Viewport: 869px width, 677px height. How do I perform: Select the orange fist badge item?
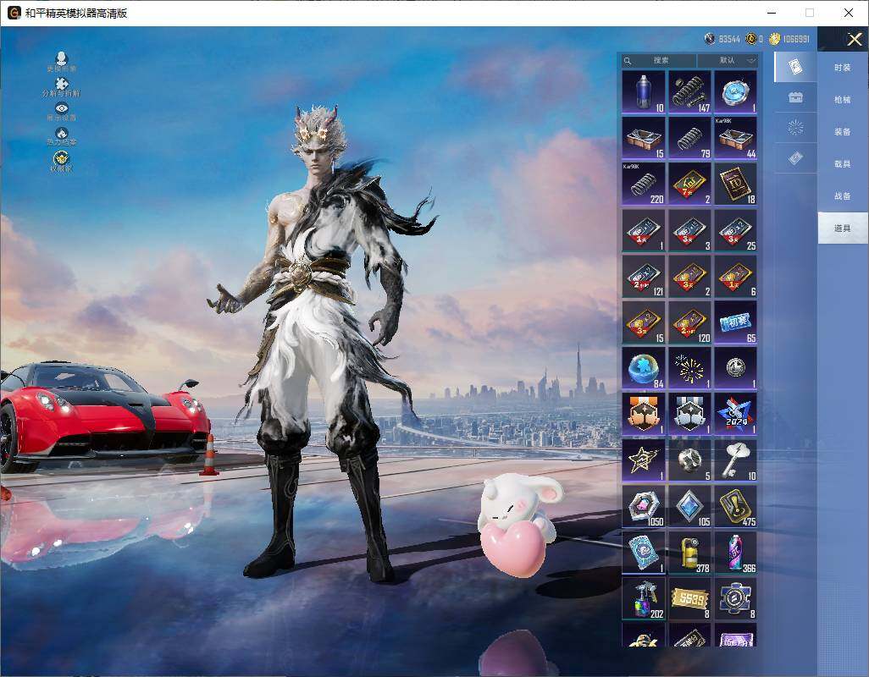[x=644, y=414]
